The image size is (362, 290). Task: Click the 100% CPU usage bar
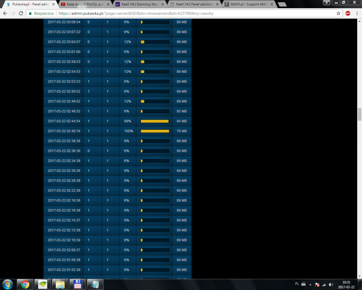[155, 131]
